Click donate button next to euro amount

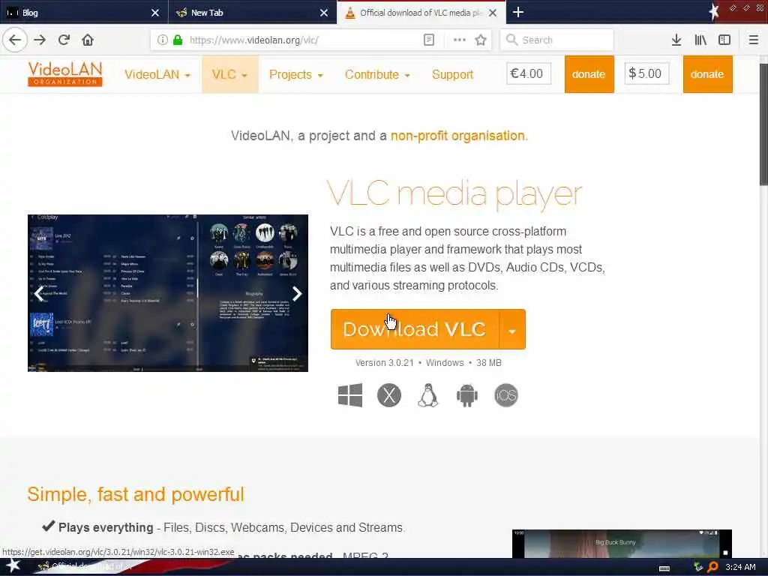[589, 74]
